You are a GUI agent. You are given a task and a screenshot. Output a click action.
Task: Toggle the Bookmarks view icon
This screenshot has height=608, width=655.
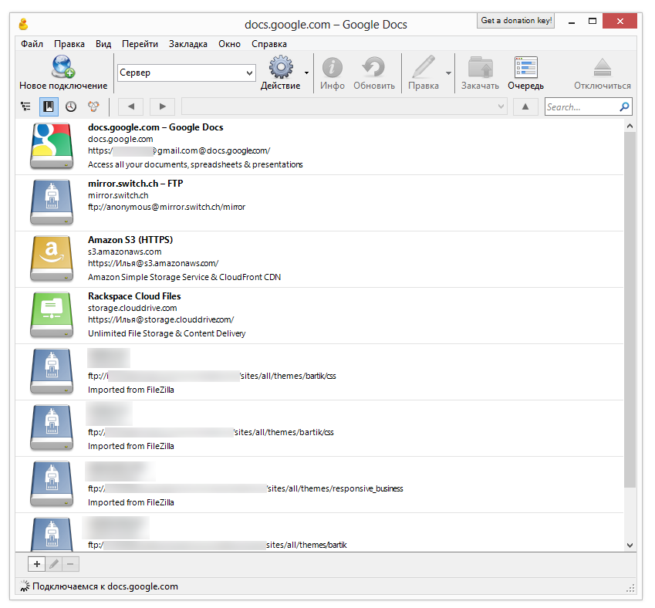click(x=49, y=106)
